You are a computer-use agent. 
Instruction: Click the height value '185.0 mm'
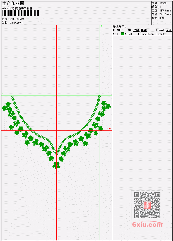coord(165,11)
